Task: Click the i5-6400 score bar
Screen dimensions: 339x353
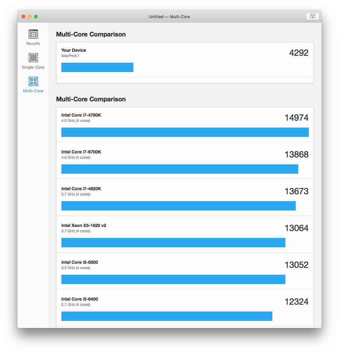Action: (x=167, y=316)
